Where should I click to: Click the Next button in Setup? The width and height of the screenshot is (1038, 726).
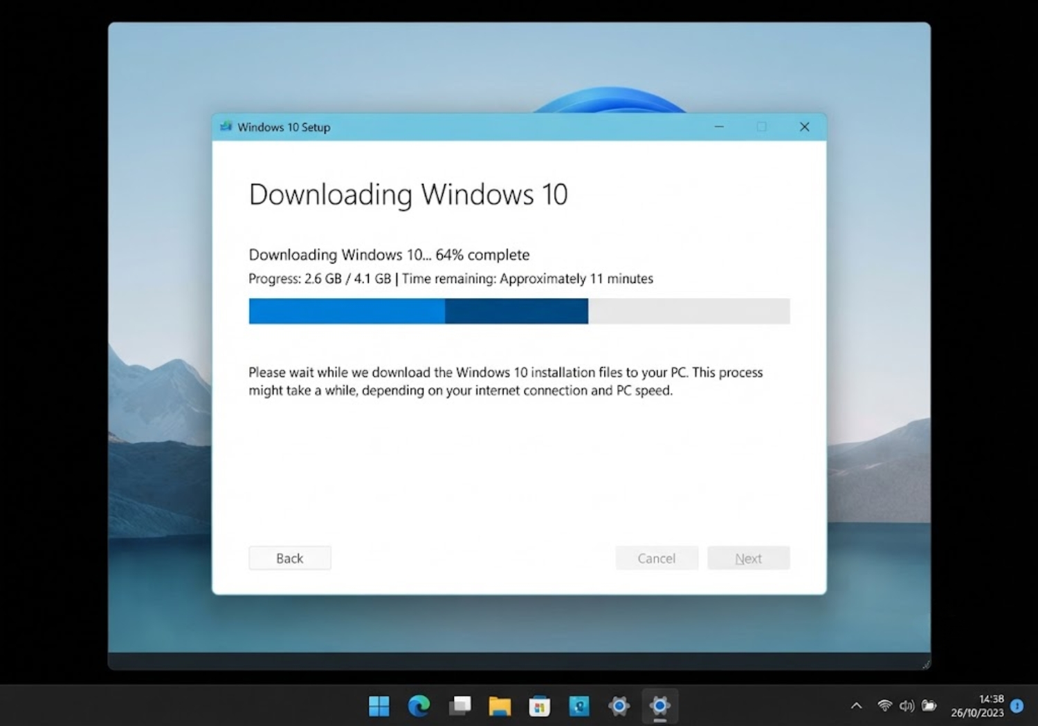tap(749, 558)
